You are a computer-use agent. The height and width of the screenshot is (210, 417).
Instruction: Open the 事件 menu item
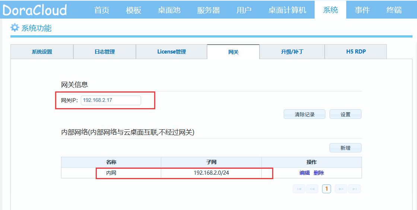click(x=362, y=10)
